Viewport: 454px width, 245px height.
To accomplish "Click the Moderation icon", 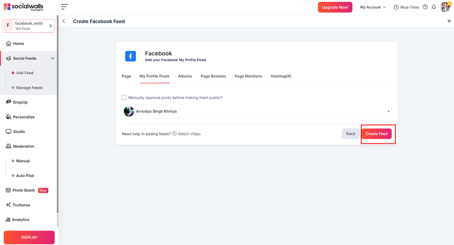I will pyautogui.click(x=8, y=146).
